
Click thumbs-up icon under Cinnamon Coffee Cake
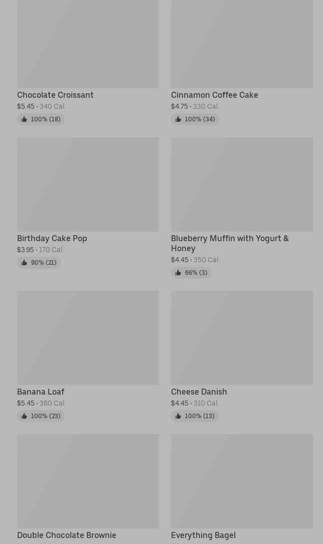pos(178,119)
